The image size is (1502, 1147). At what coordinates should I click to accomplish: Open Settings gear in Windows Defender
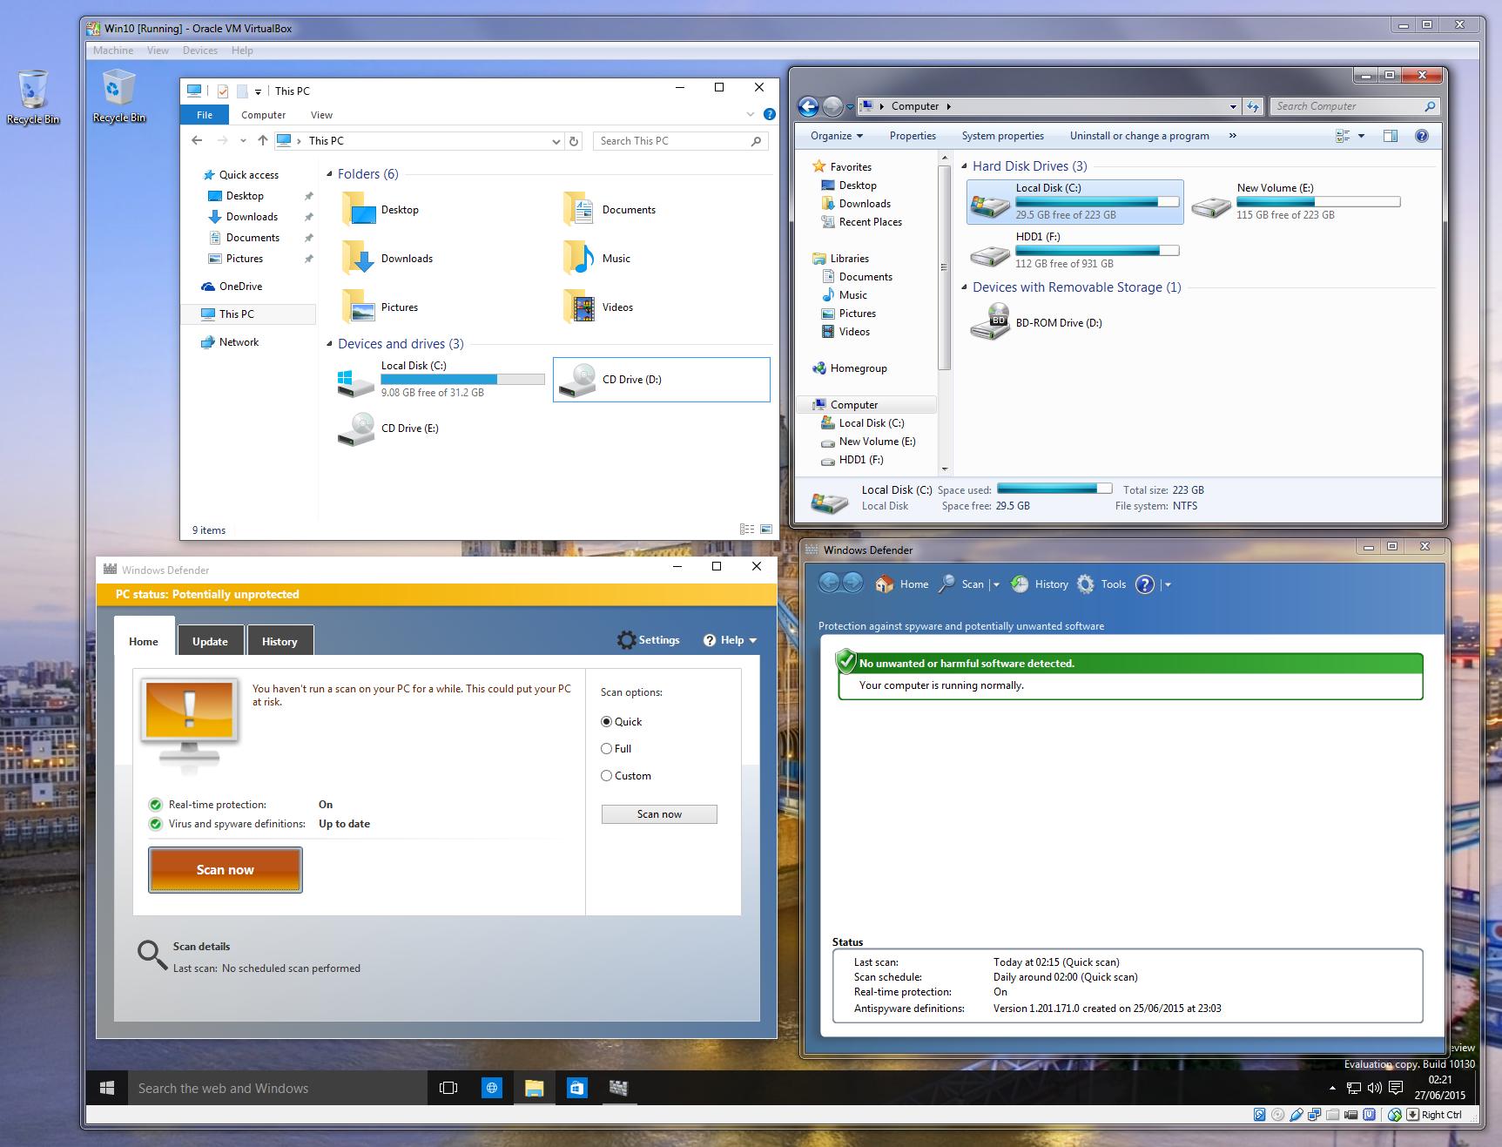tap(649, 640)
